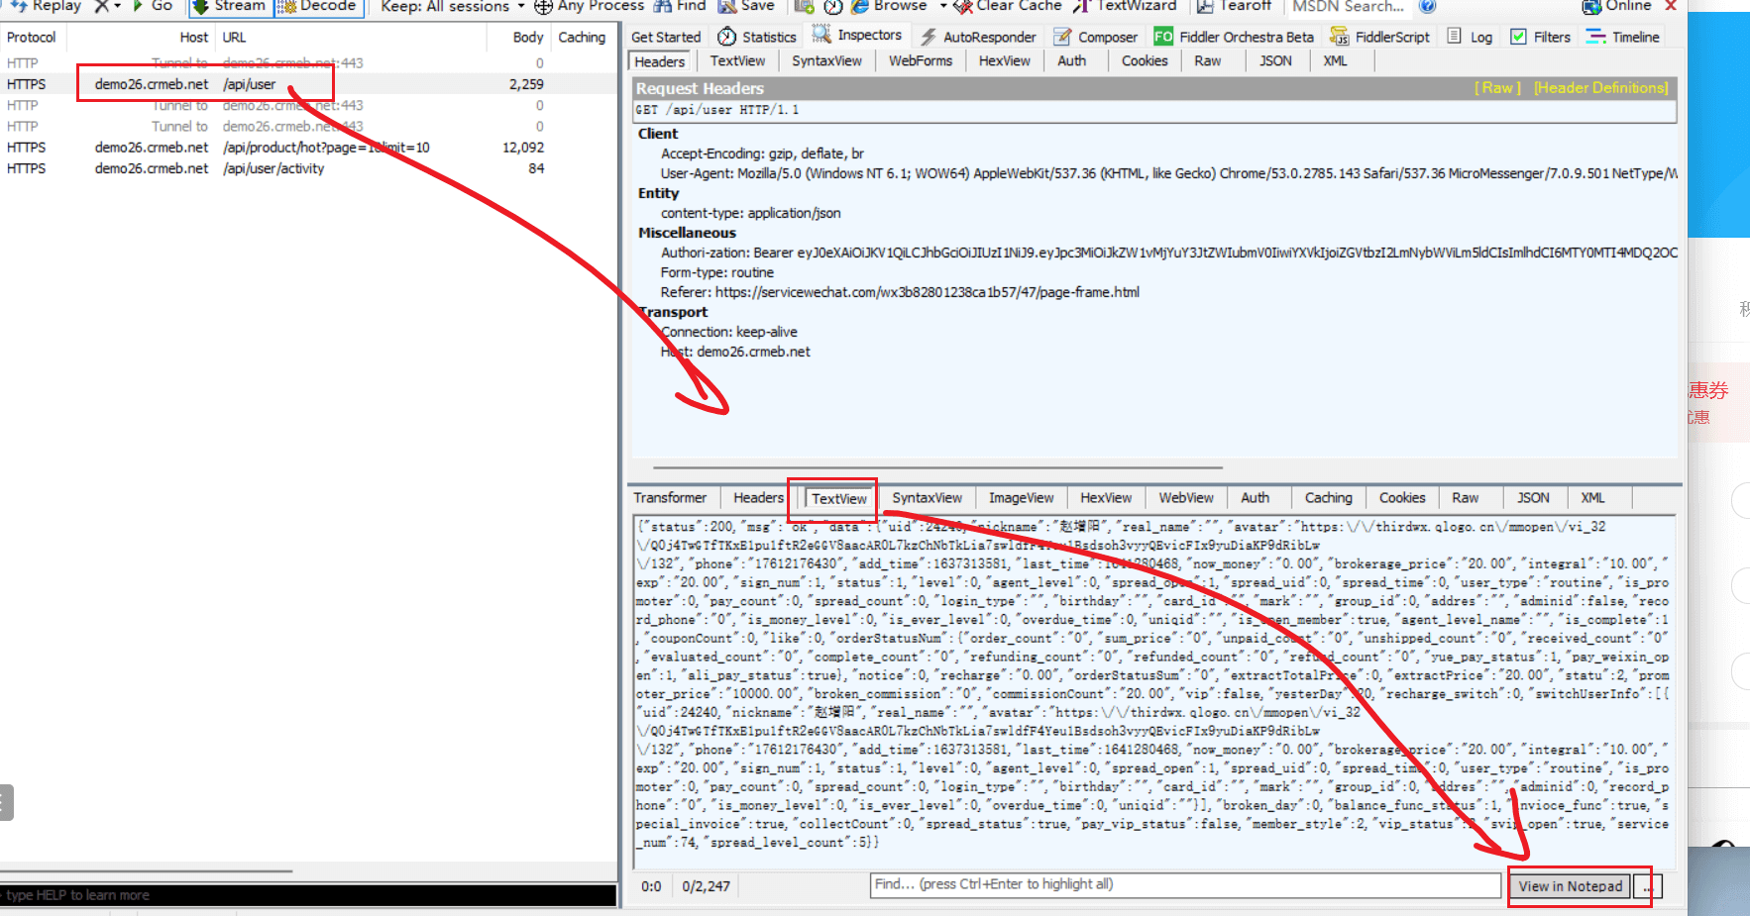Click the Authorization Bearer header line
Screen dimensions: 1750x916
coord(1169,253)
